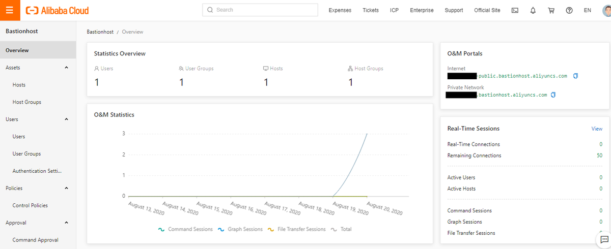Click the Graph Sessions row label

(464, 222)
